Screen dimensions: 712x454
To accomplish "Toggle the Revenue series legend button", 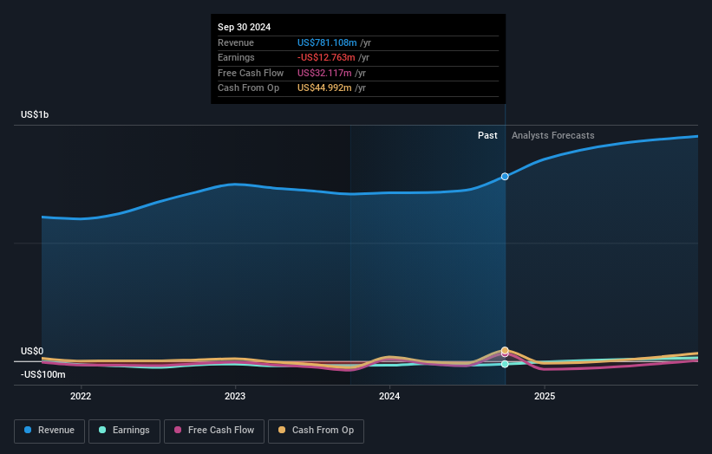I will pyautogui.click(x=49, y=431).
